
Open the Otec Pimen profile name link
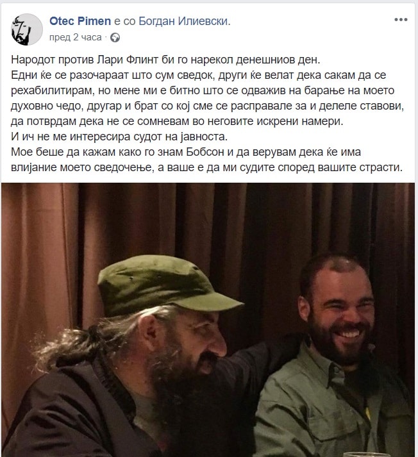[80, 21]
